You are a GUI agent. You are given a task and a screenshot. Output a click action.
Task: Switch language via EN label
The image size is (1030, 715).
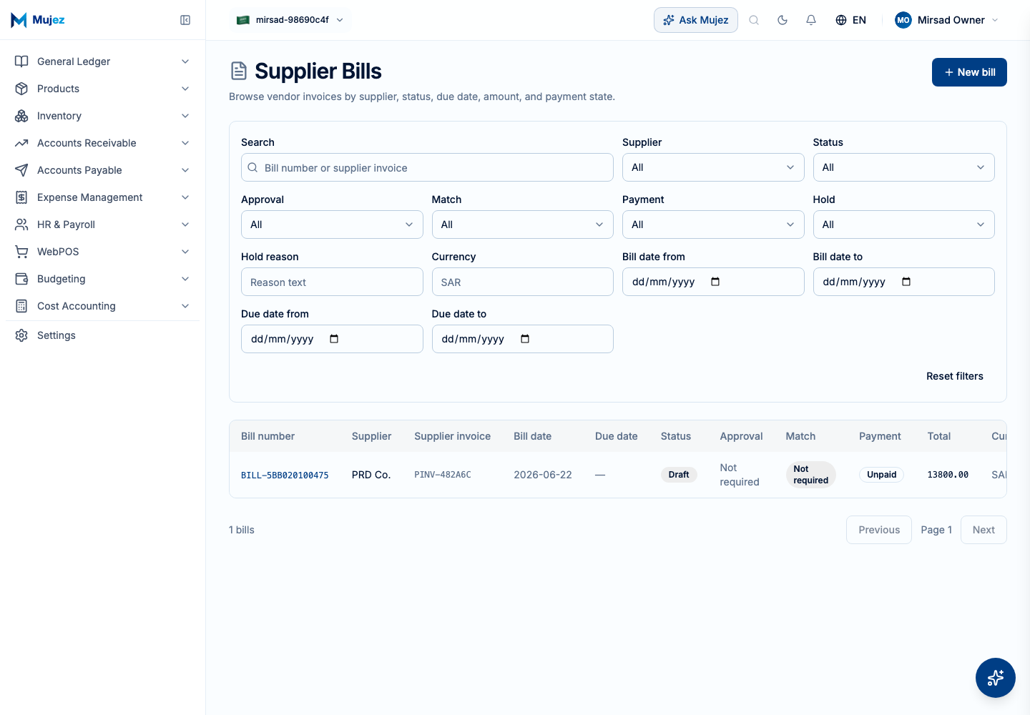coord(859,20)
